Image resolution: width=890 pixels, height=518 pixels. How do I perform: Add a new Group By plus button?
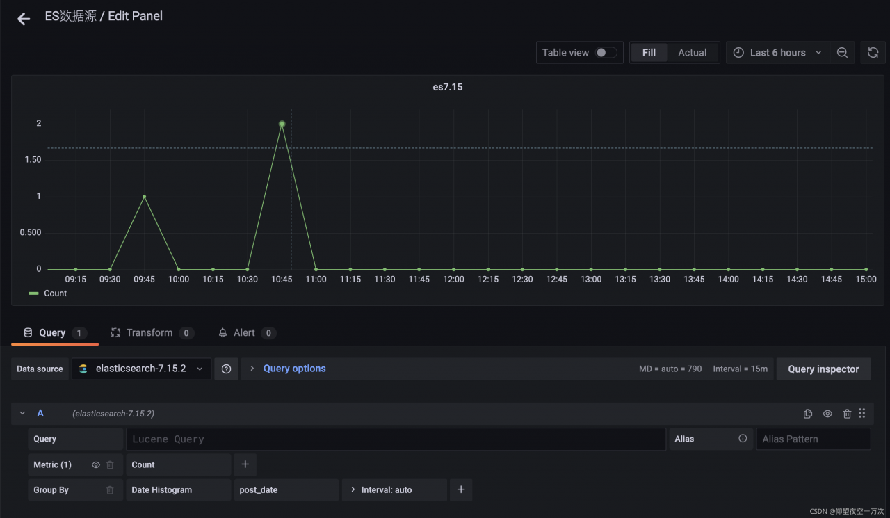click(461, 489)
